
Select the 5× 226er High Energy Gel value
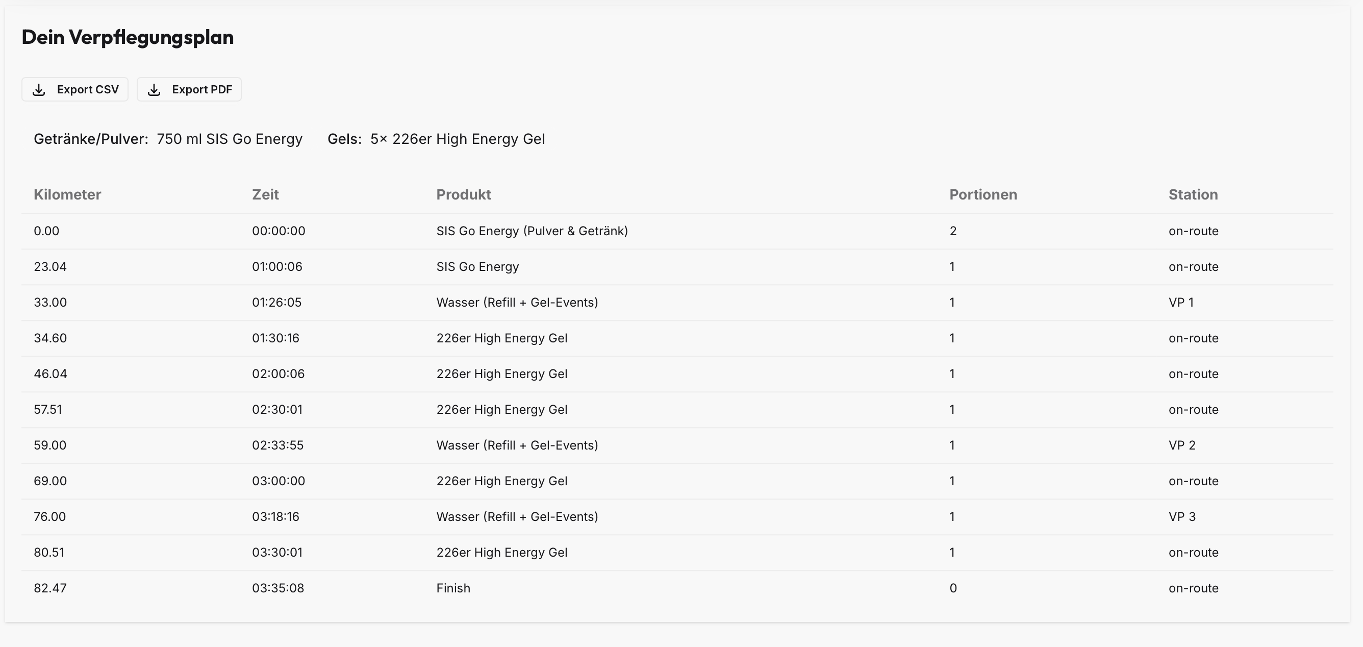[x=458, y=139]
